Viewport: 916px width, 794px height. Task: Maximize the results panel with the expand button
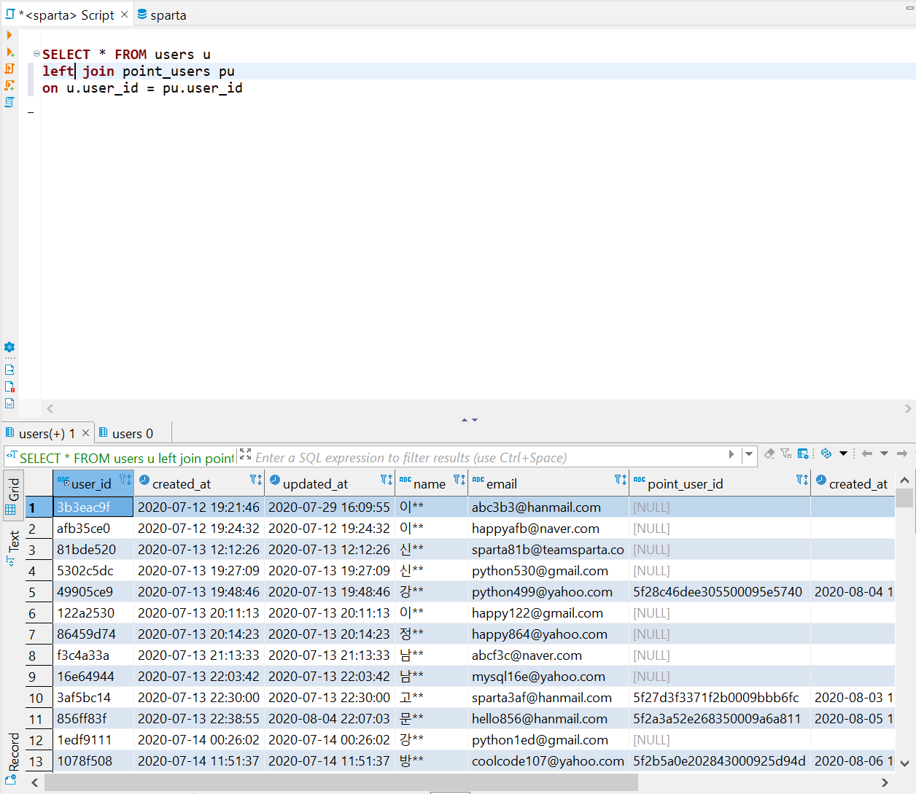[246, 454]
